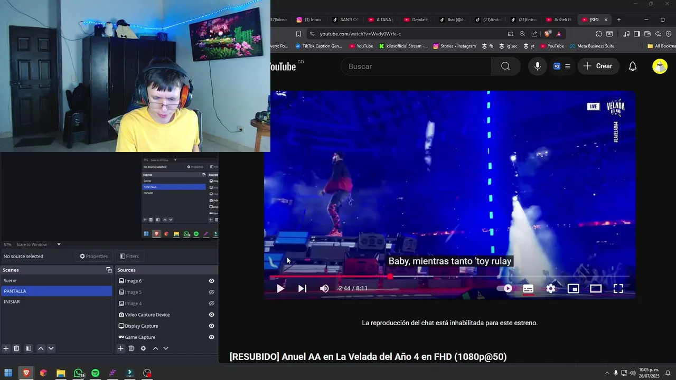Mute the YouTube player volume
Screen dimensions: 676x380
(324, 289)
